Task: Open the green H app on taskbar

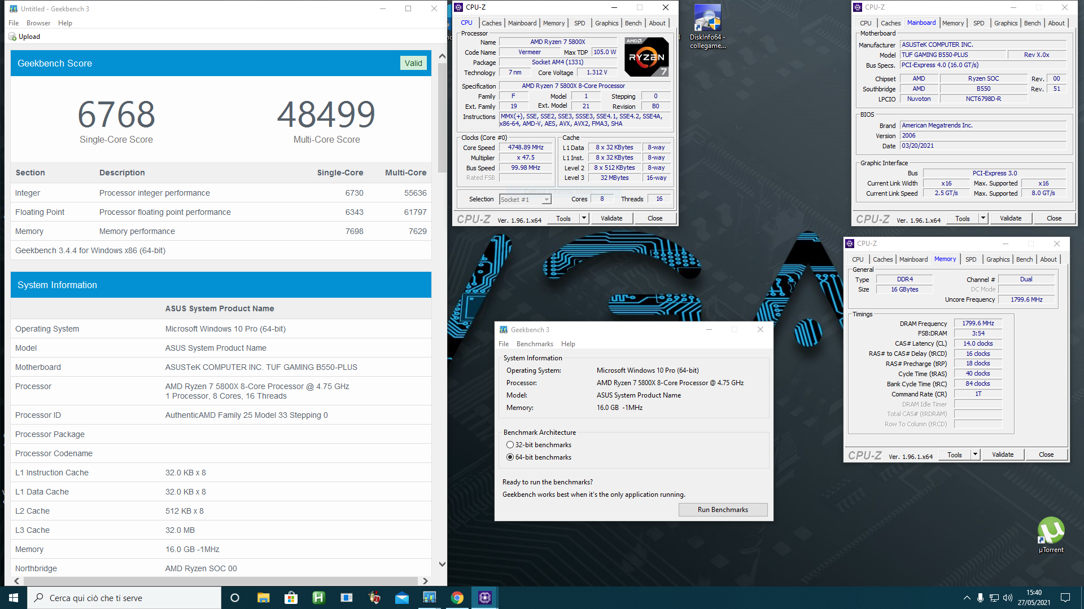Action: [318, 598]
